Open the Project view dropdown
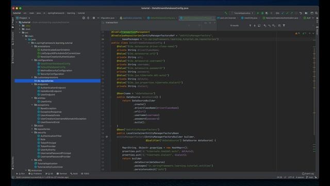 (x=23, y=18)
